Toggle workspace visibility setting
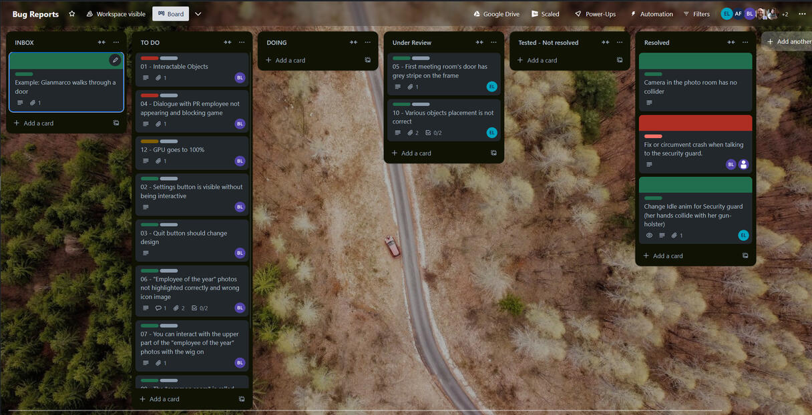 coord(116,13)
